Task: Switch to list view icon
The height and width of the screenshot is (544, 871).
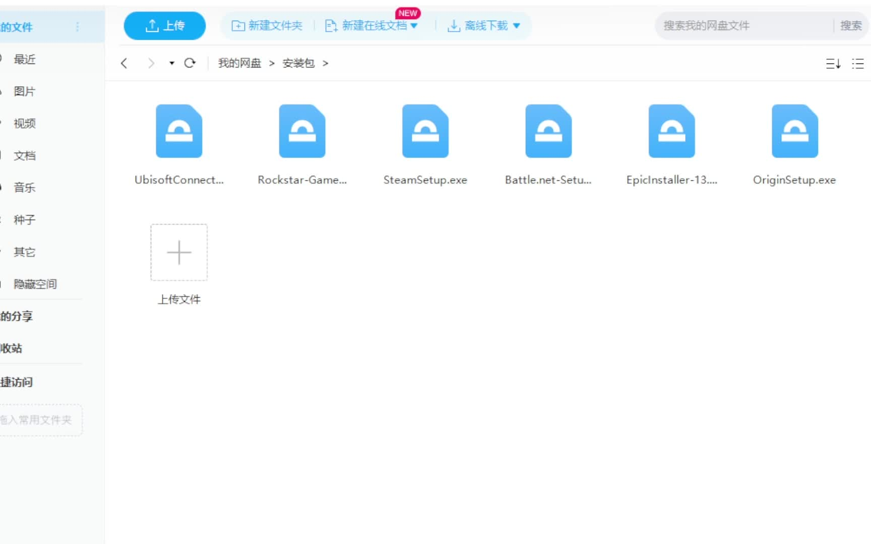Action: coord(858,63)
